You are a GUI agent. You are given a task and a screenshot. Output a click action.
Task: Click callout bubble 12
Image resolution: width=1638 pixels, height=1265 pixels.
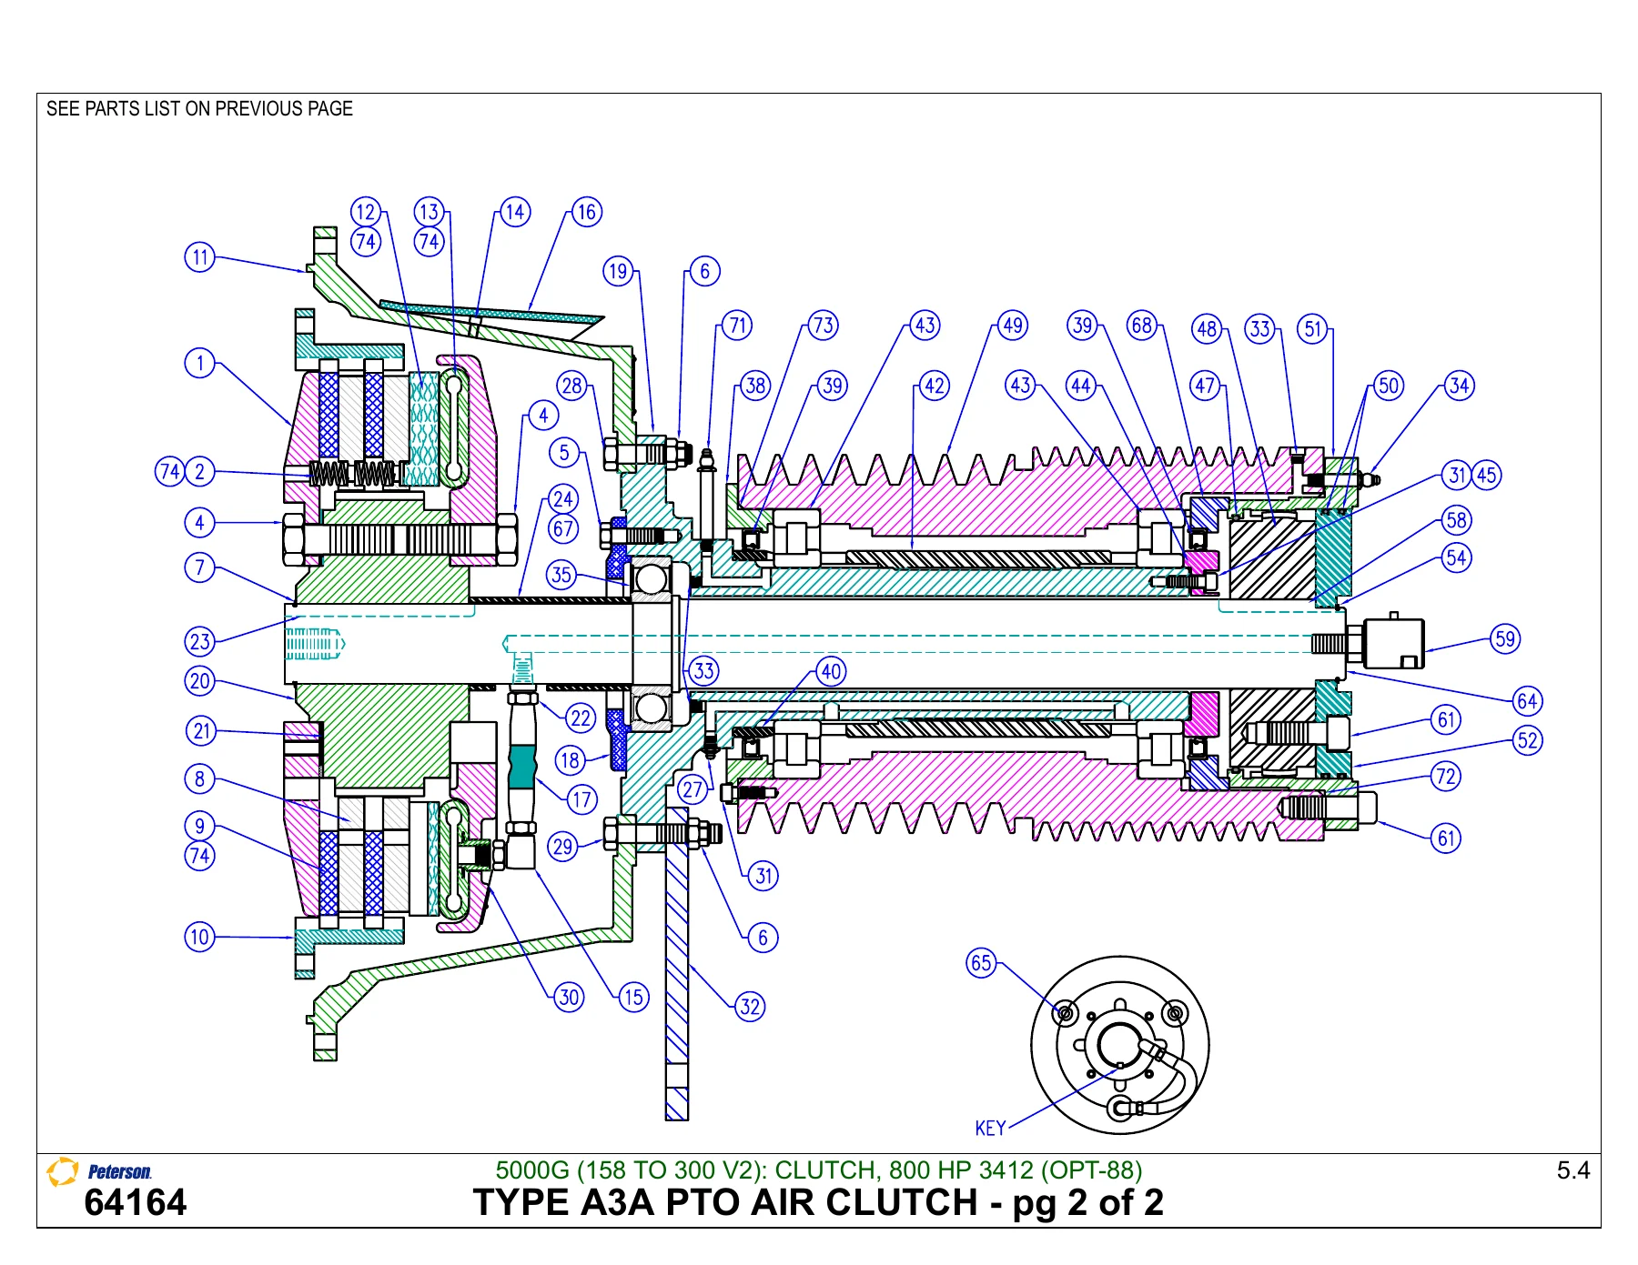pos(366,213)
